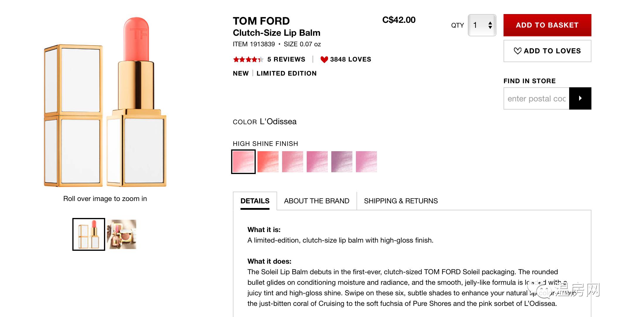This screenshot has height=317, width=621.
Task: Select the second coral color swatch
Action: [x=268, y=162]
